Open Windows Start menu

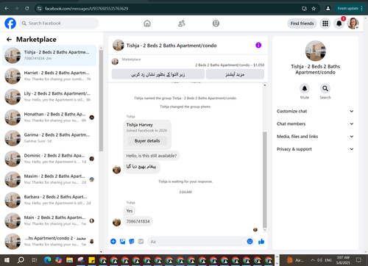pyautogui.click(x=7, y=260)
